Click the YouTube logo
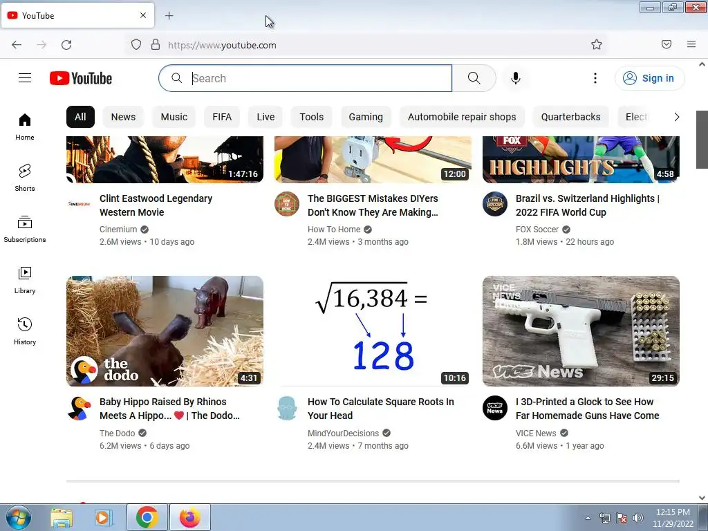This screenshot has height=531, width=708. tap(81, 78)
